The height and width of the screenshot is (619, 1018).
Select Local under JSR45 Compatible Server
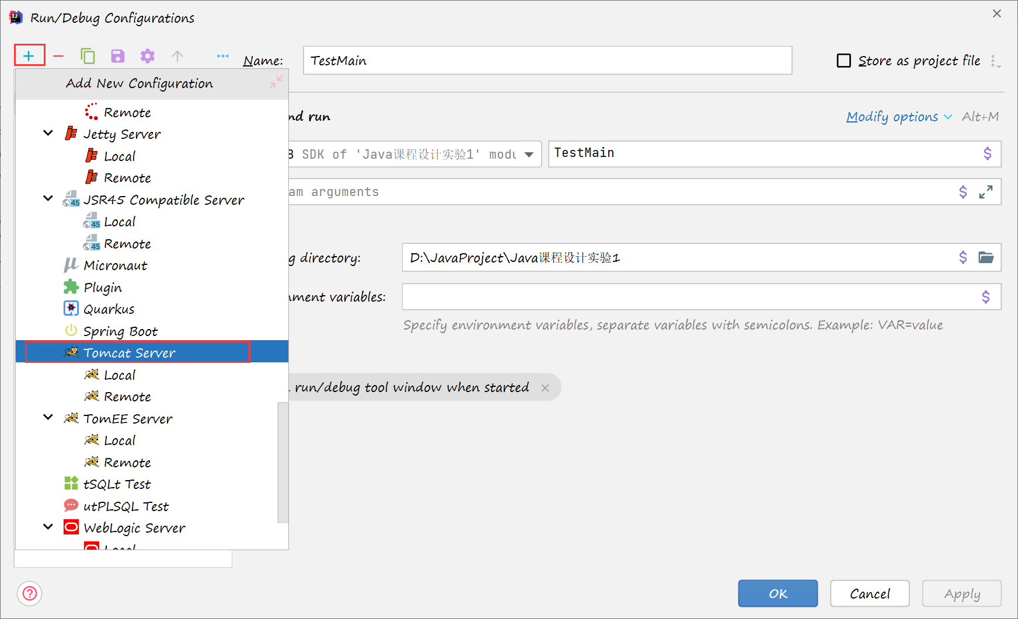point(152,222)
